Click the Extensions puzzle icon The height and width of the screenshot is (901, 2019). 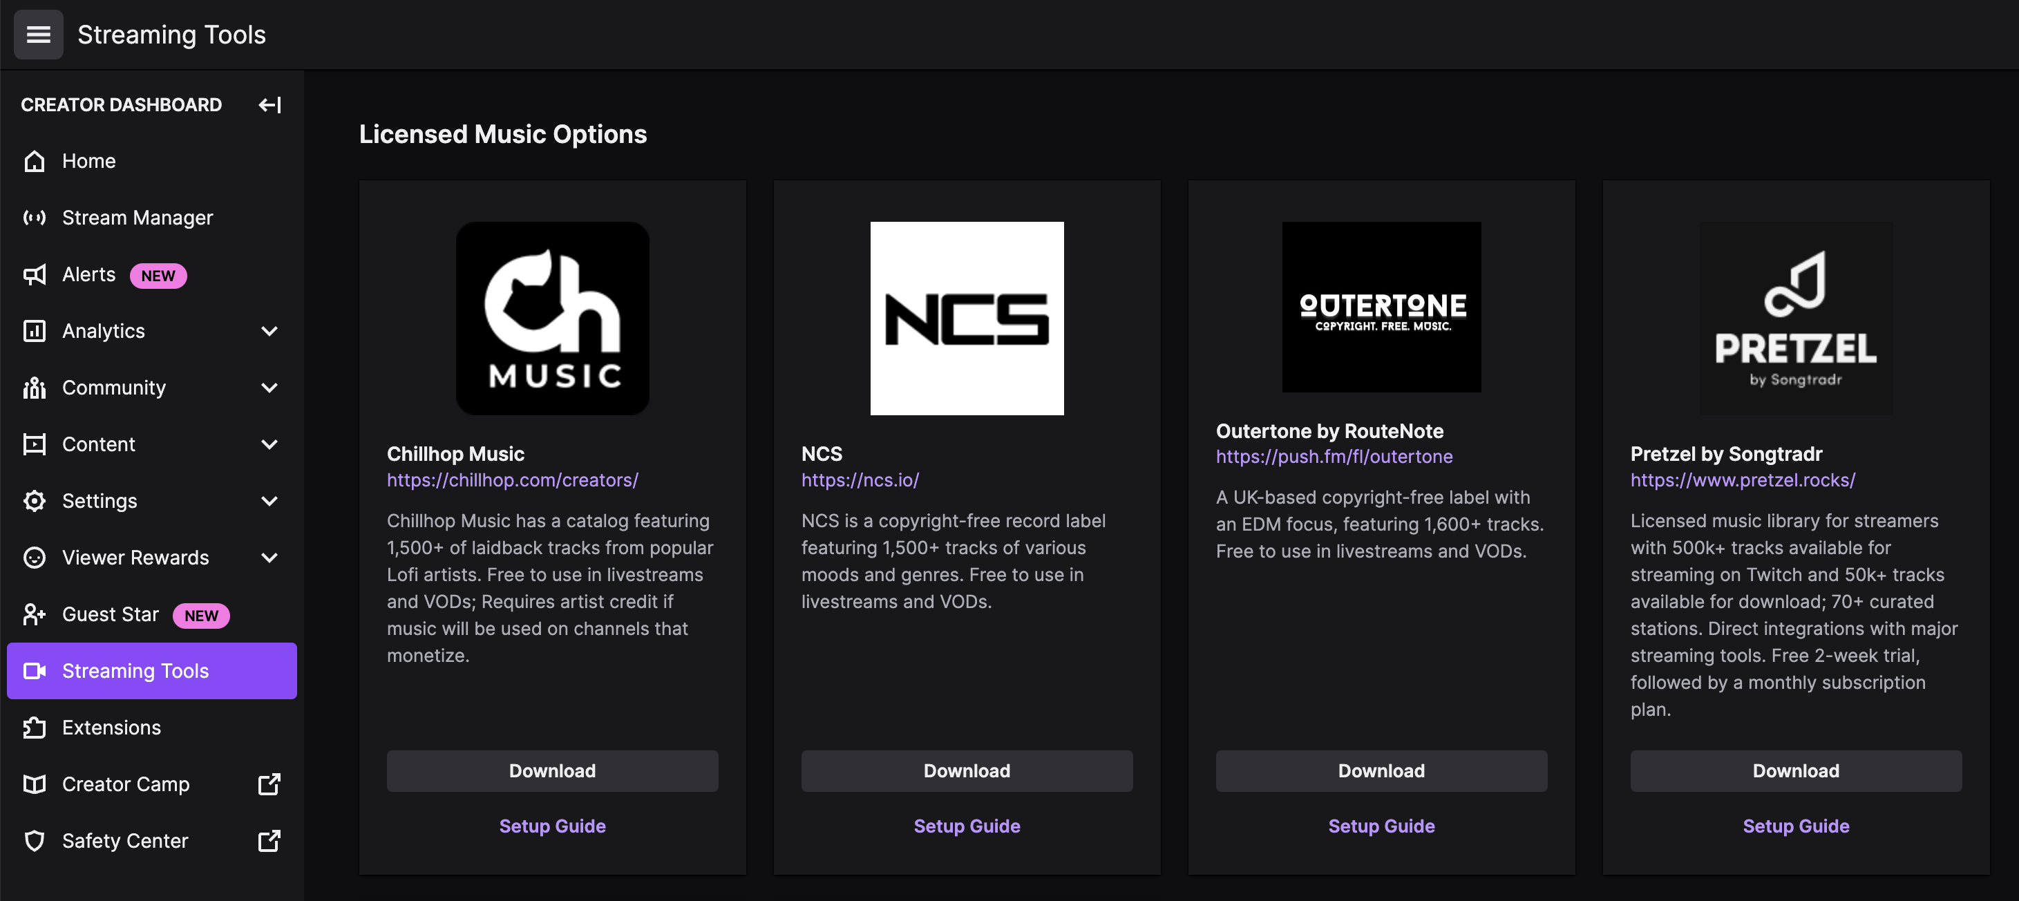(35, 728)
